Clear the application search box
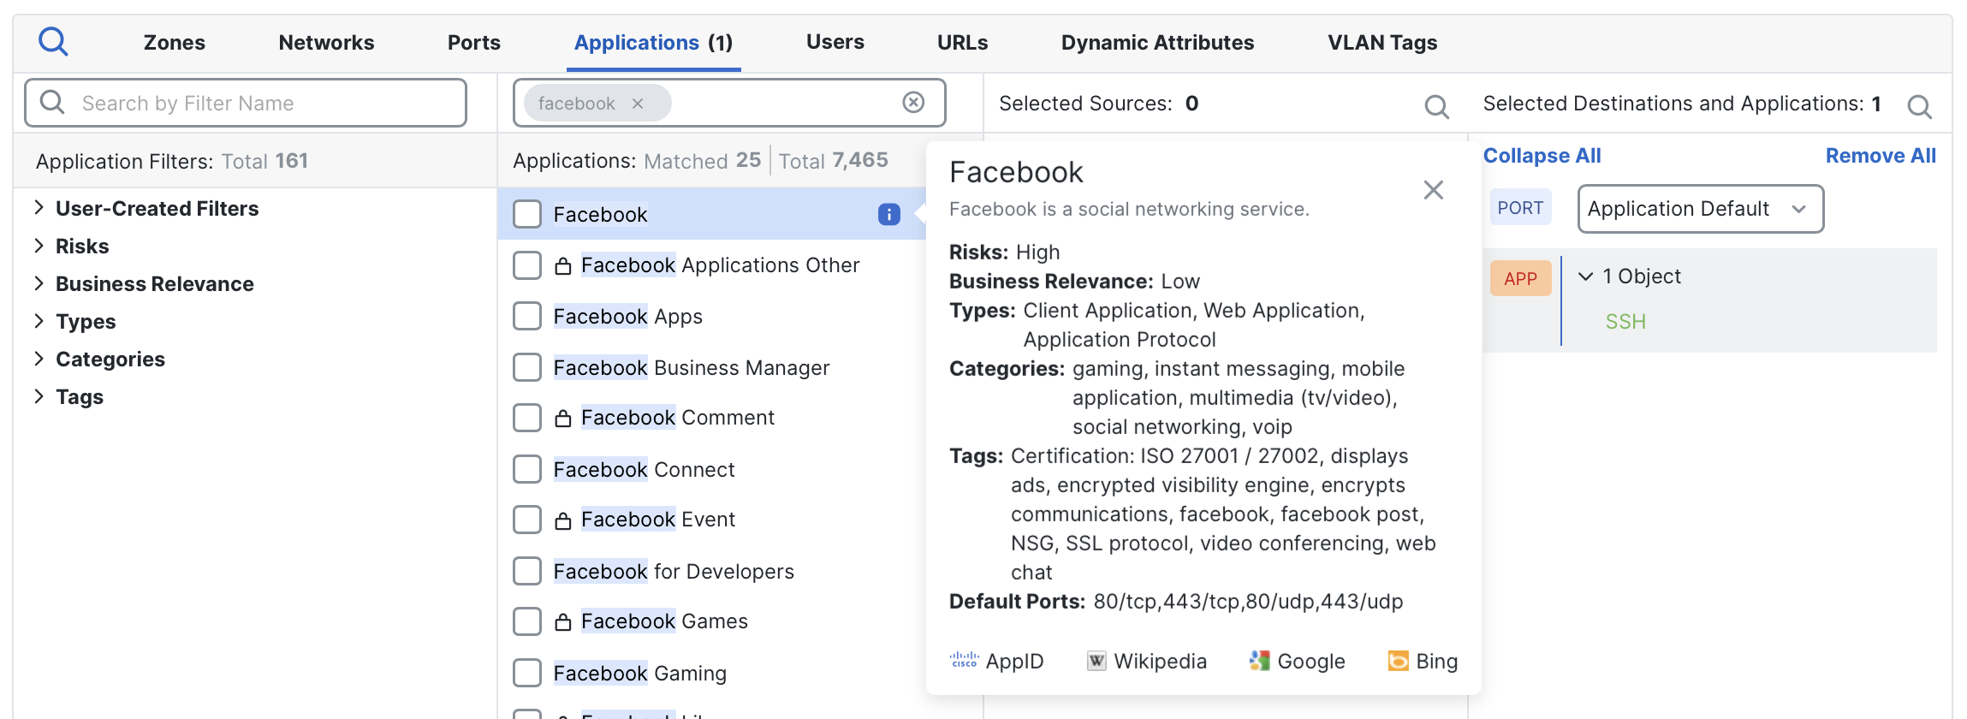The image size is (1967, 719). 913,103
